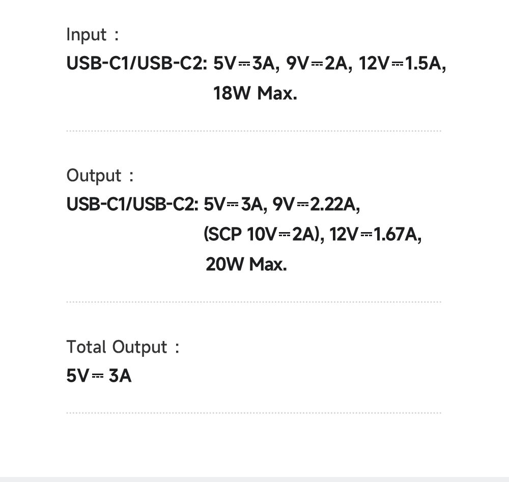Click the "Total Output :" heading
The width and height of the screenshot is (509, 482).
pos(123,347)
